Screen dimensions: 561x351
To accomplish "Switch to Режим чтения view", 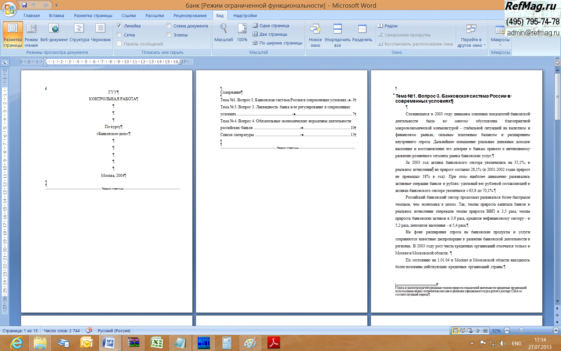I will click(x=31, y=33).
